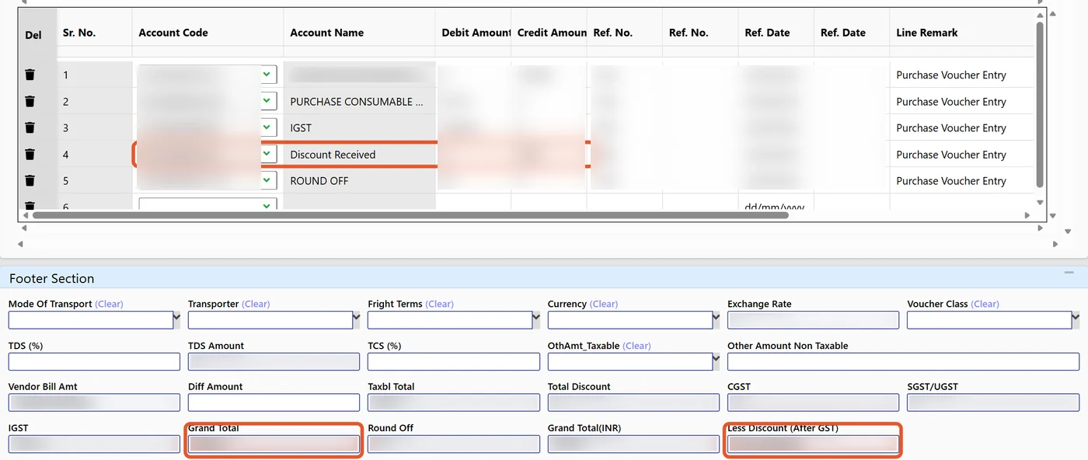Delete the ROUND OFF row via trash icon
The image size is (1088, 460).
[30, 180]
